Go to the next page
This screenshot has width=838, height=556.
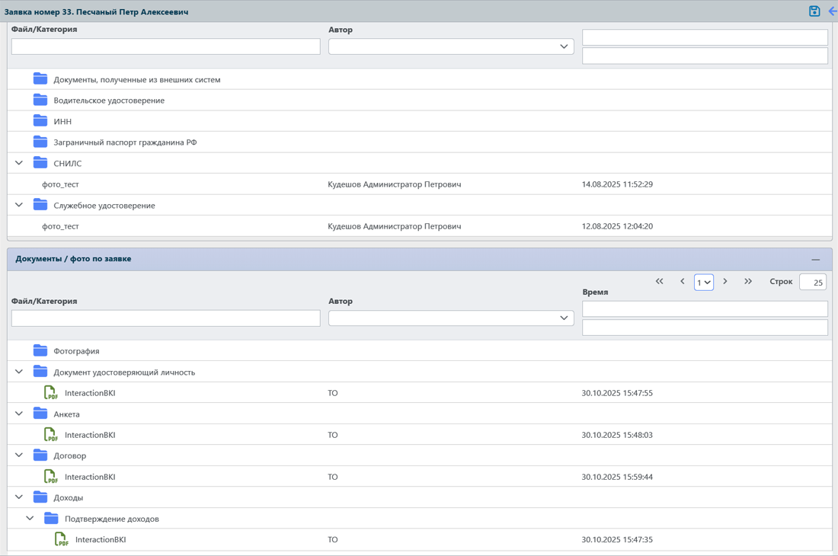[725, 282]
